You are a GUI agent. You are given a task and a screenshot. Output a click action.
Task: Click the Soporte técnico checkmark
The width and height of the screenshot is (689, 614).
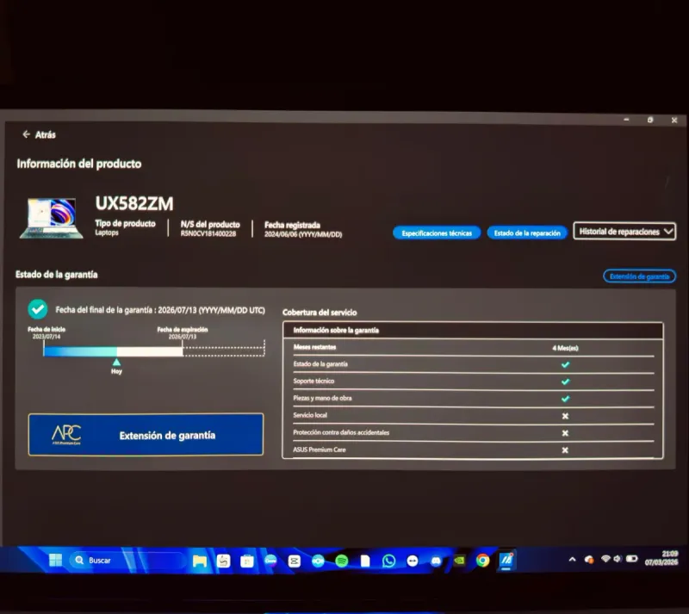[565, 381]
